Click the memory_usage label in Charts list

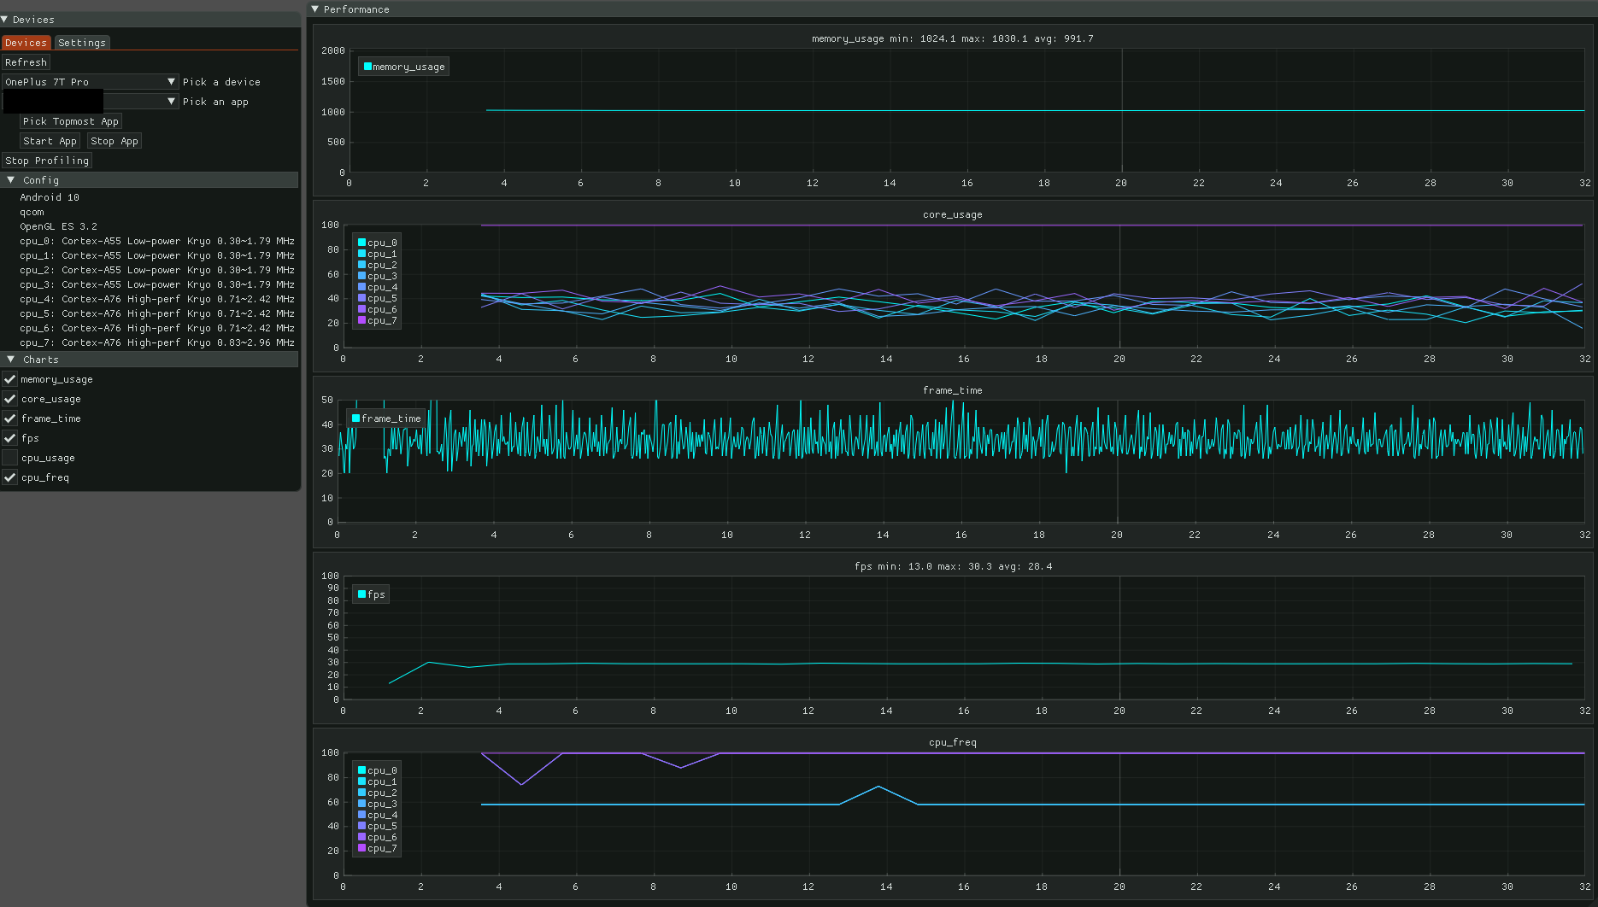coord(56,379)
